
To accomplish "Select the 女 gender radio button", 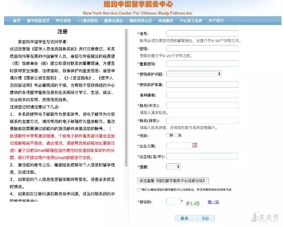I will click(x=176, y=135).
